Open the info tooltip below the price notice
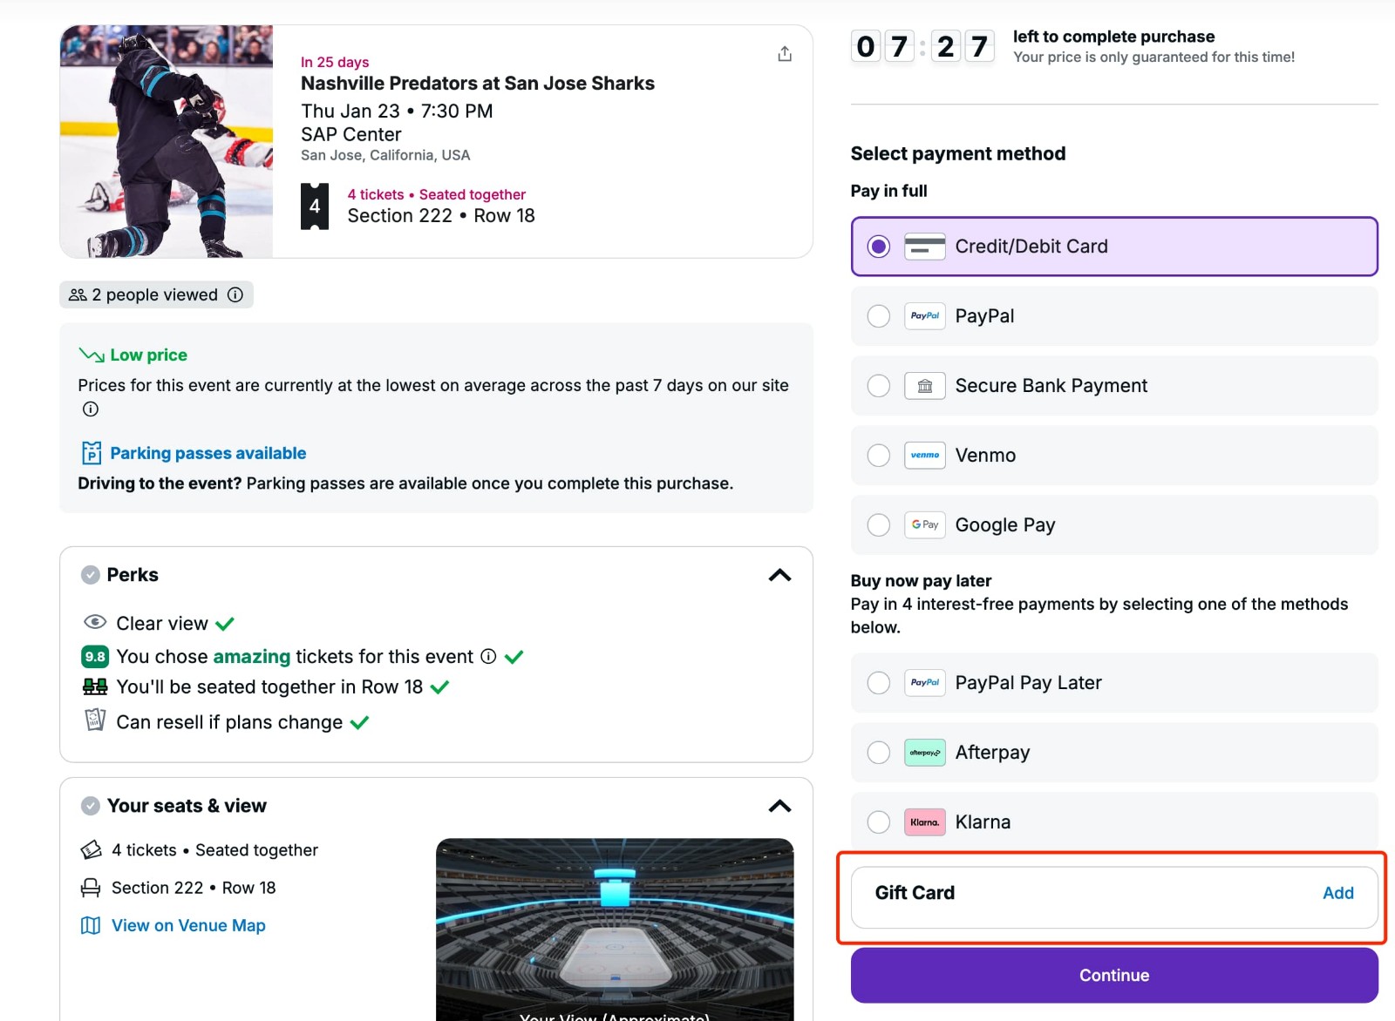This screenshot has height=1021, width=1395. coord(90,409)
